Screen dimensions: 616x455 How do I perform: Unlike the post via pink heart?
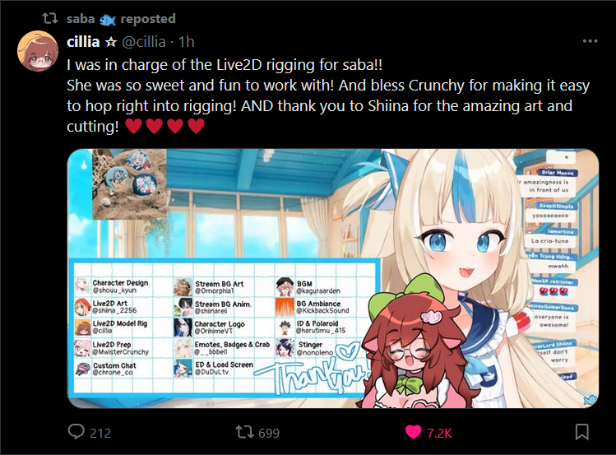[414, 432]
